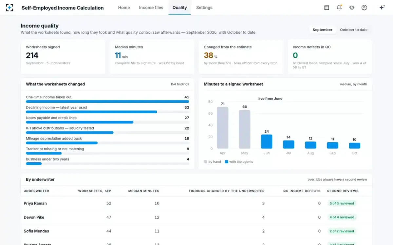Launch the sparkle AI assistant icon
The height and width of the screenshot is (245, 393).
tap(382, 8)
